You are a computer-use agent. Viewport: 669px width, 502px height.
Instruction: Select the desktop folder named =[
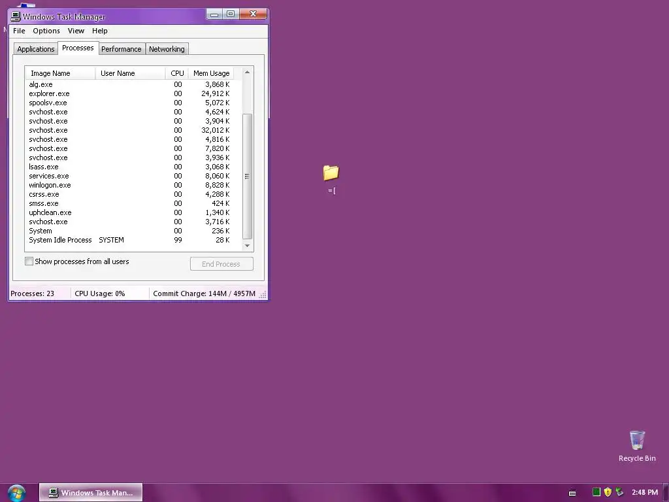(x=331, y=179)
